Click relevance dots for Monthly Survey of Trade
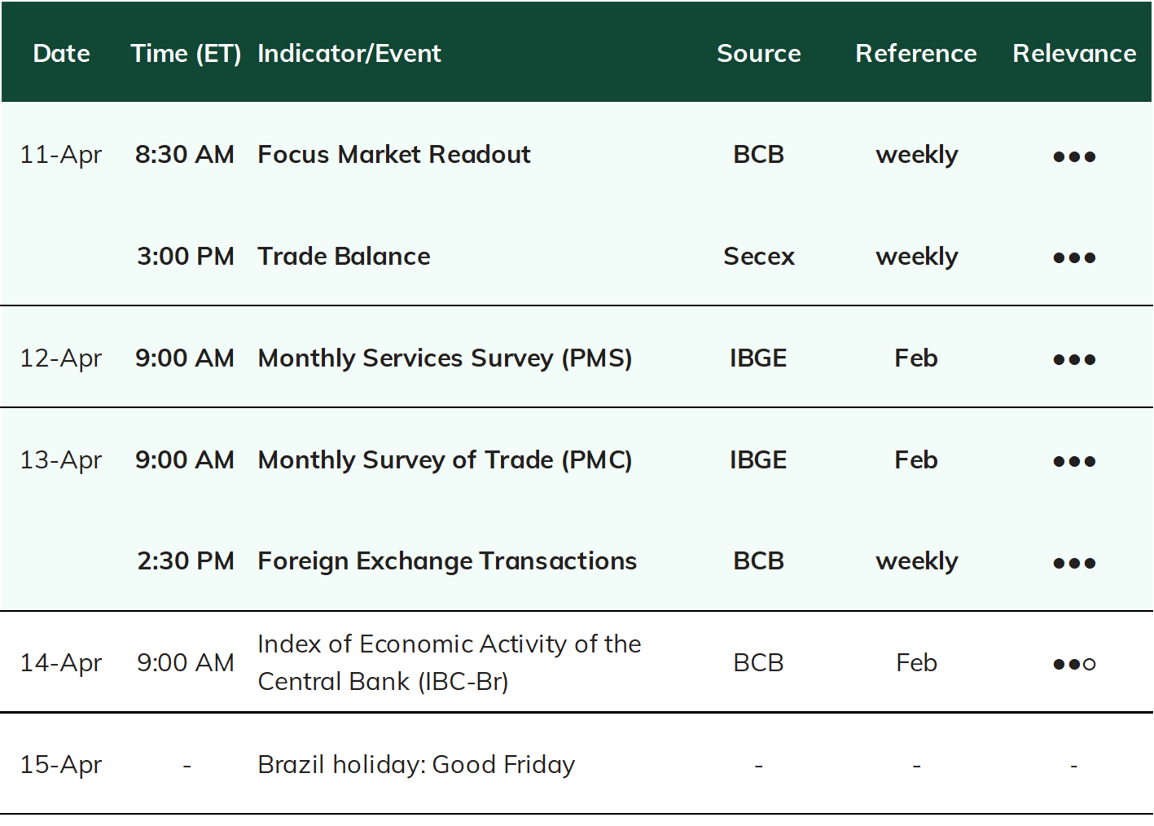This screenshot has width=1154, height=826. 1074,461
